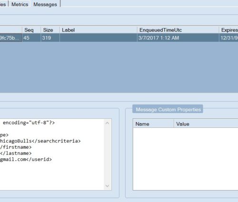This screenshot has height=202, width=238.
Task: Click the Label column header
Action: [99, 30]
